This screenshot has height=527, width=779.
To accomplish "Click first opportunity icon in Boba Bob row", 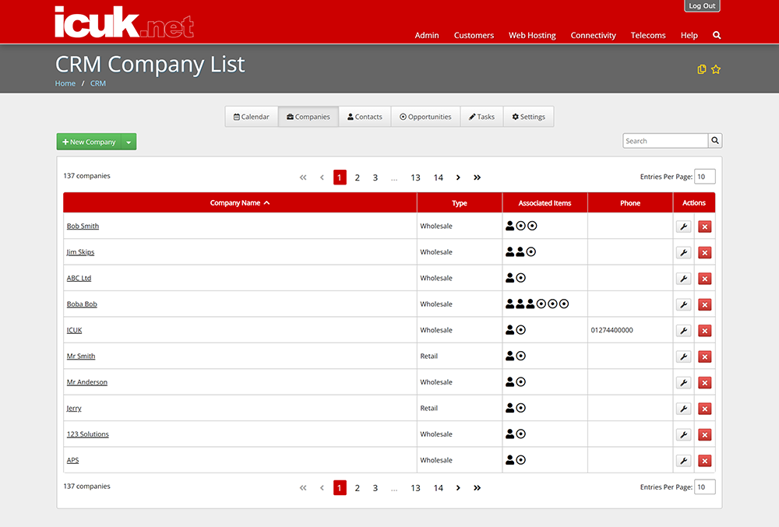I will [541, 304].
